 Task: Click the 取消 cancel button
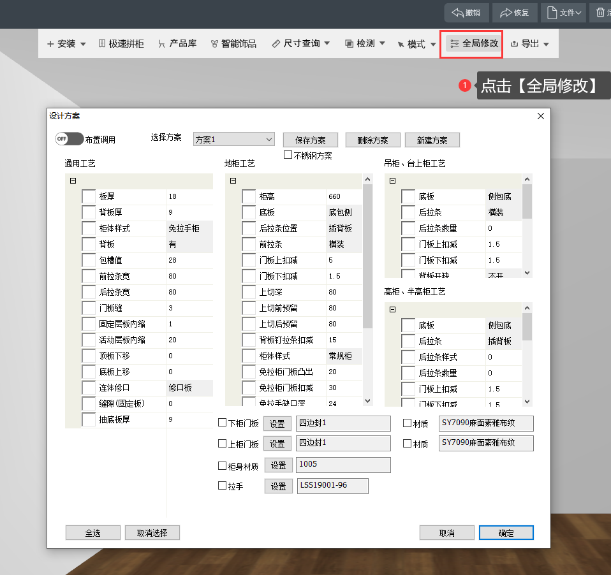coord(446,533)
